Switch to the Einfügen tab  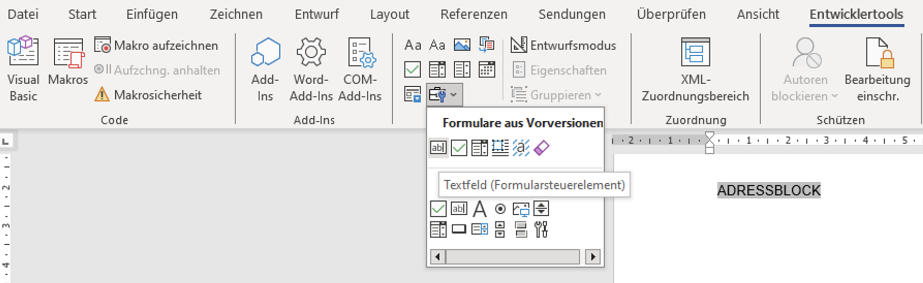point(152,14)
